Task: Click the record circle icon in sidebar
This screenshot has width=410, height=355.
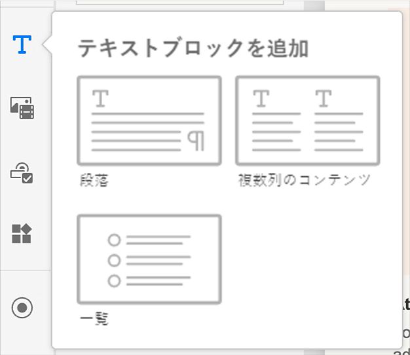Action: point(22,307)
